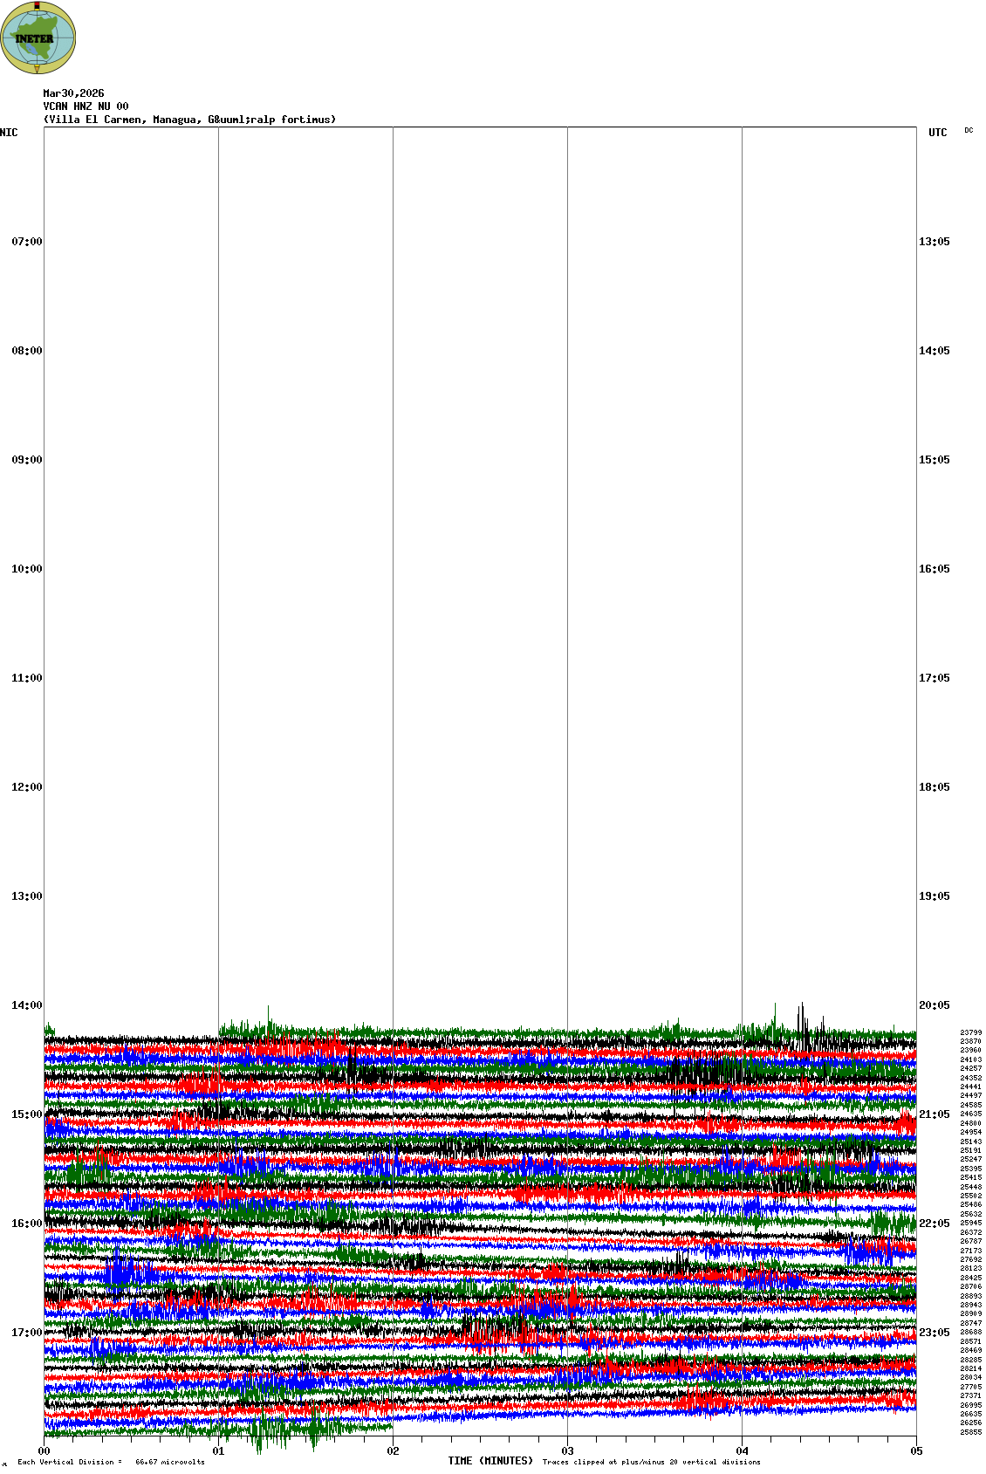
Task: Click the Traces clipped footer note
Action: tap(651, 1462)
